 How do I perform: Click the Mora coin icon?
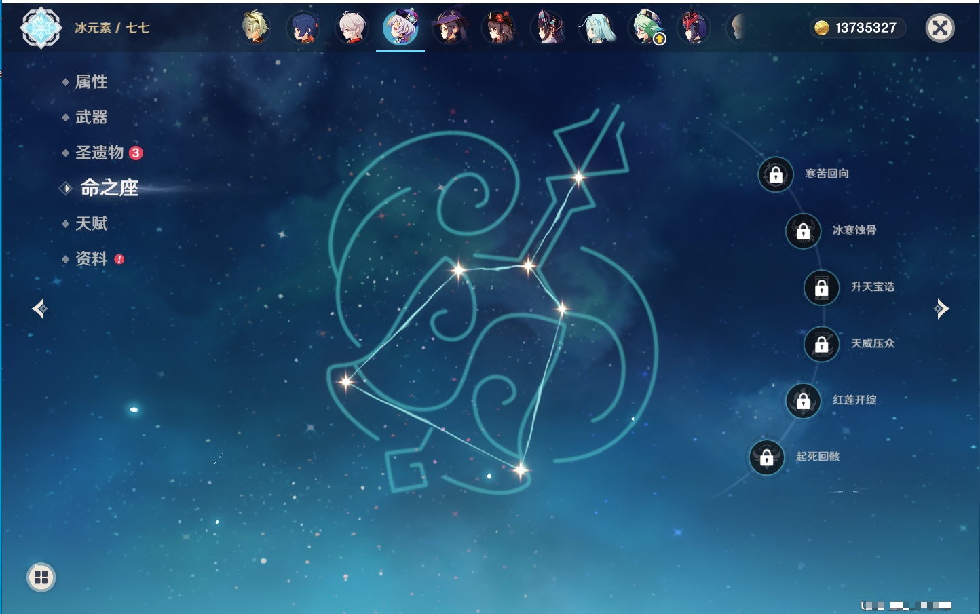coord(821,28)
